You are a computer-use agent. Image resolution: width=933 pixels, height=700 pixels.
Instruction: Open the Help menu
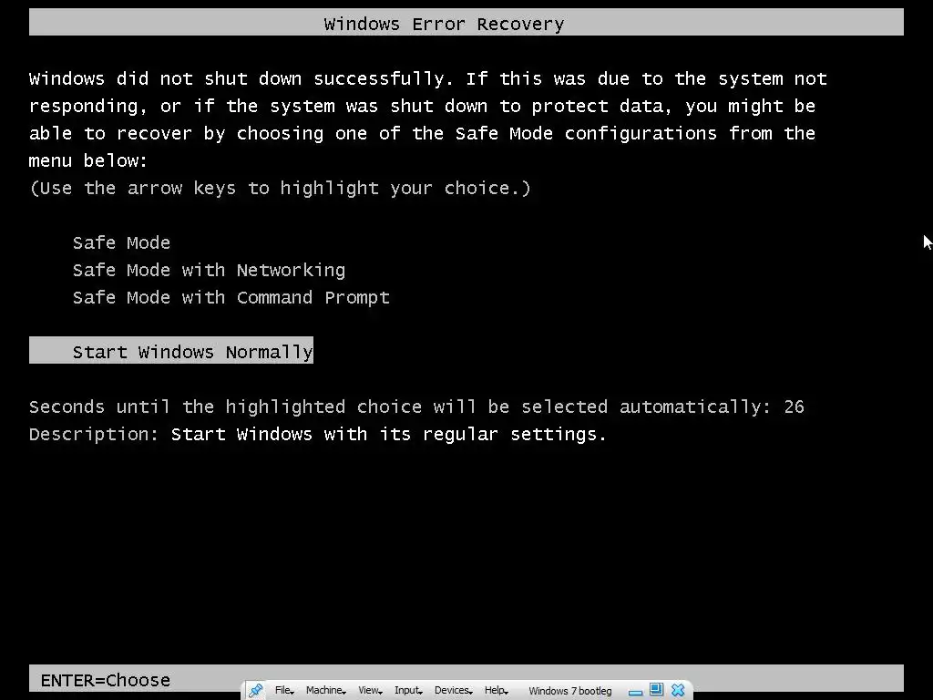pyautogui.click(x=497, y=691)
